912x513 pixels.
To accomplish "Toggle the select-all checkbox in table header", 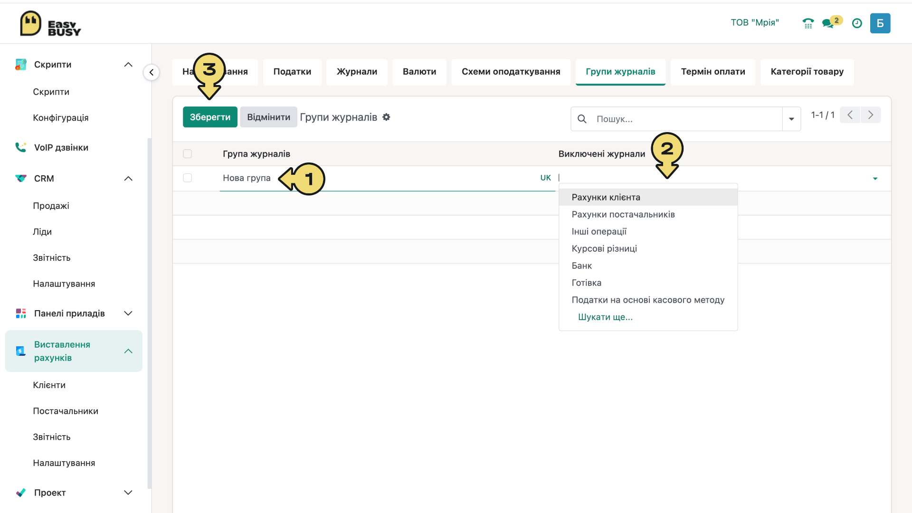I will click(188, 154).
